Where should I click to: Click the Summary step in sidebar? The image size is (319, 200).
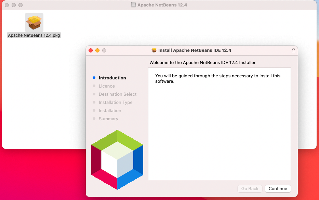click(108, 119)
